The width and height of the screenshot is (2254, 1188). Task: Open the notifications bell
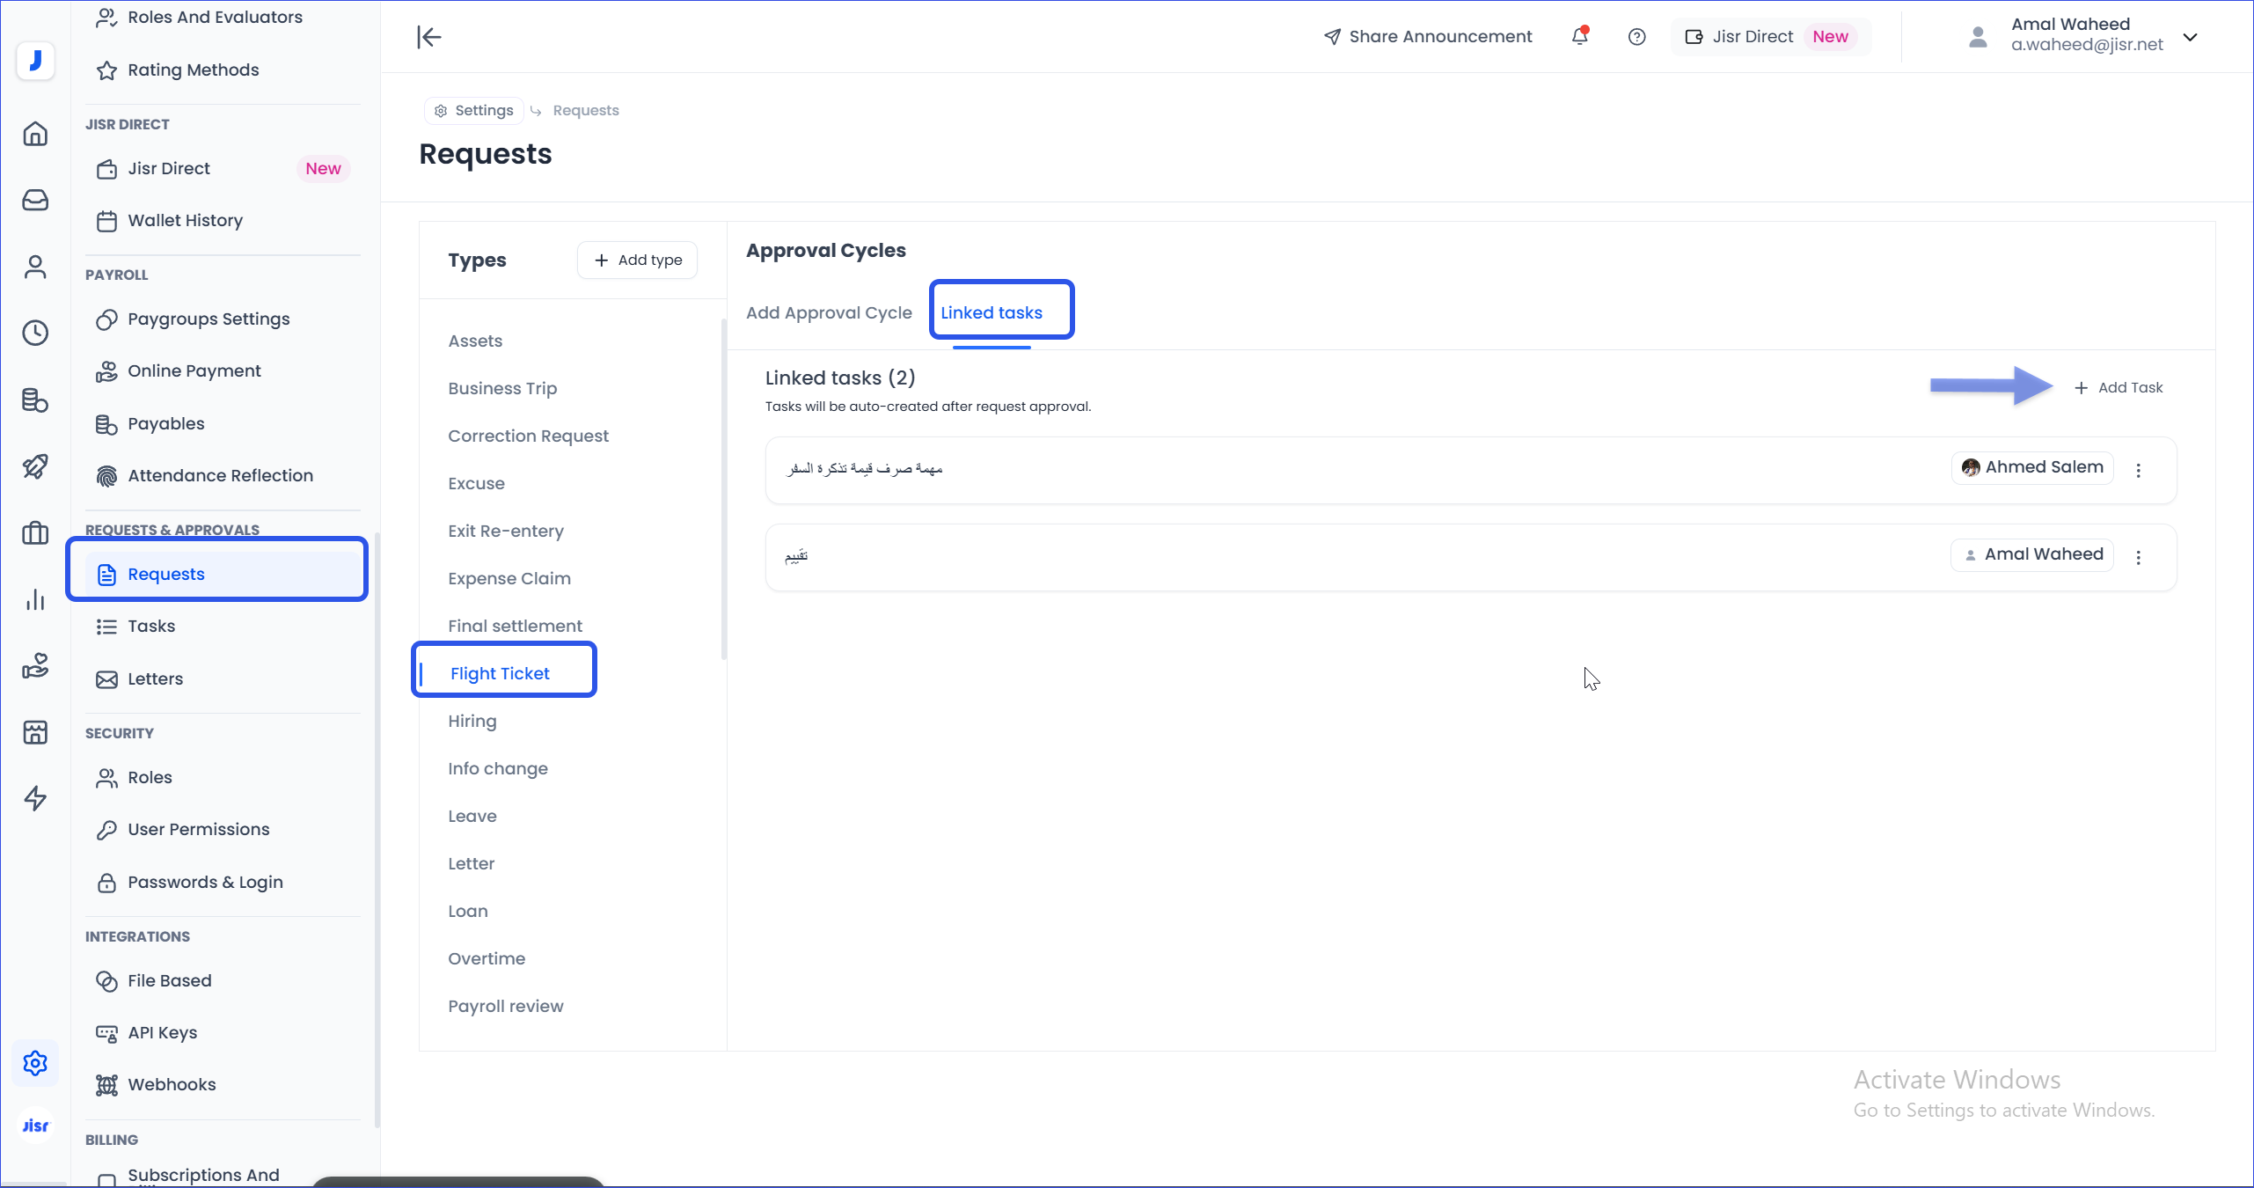pyautogui.click(x=1580, y=37)
